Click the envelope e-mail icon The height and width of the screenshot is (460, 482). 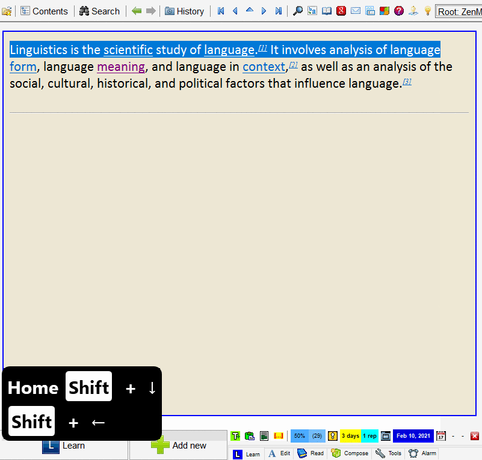click(356, 11)
